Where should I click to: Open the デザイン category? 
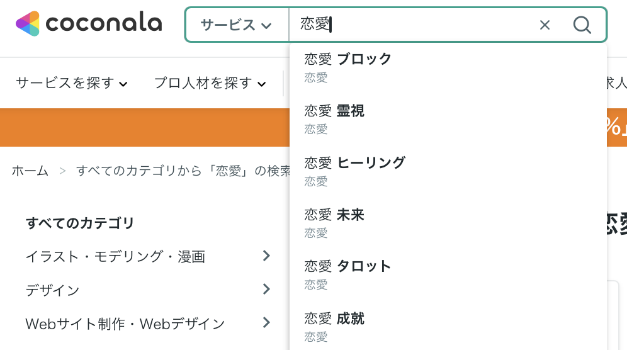(52, 290)
